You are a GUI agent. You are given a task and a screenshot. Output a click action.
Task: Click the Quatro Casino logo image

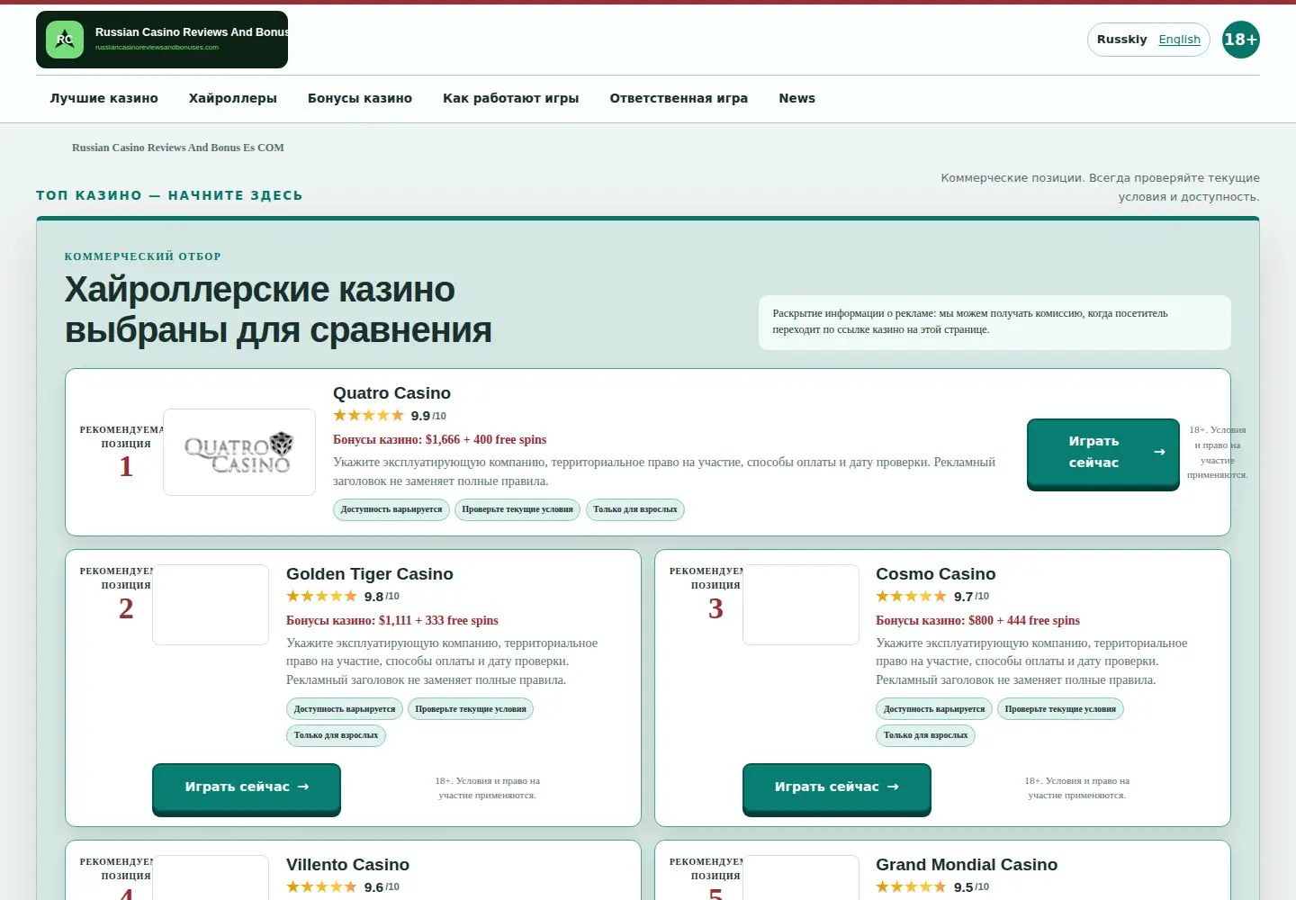(x=239, y=452)
